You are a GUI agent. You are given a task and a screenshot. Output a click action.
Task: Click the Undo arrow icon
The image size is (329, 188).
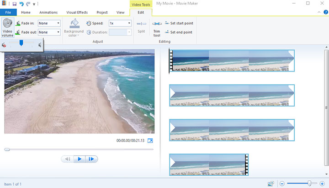coord(21,4)
